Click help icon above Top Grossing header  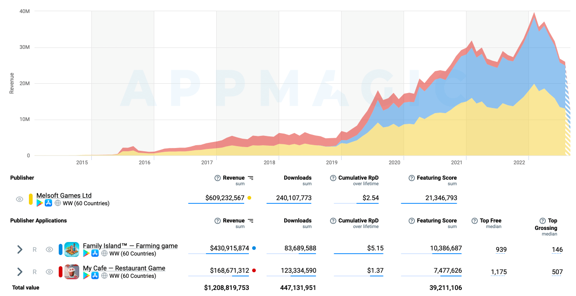[x=542, y=221]
